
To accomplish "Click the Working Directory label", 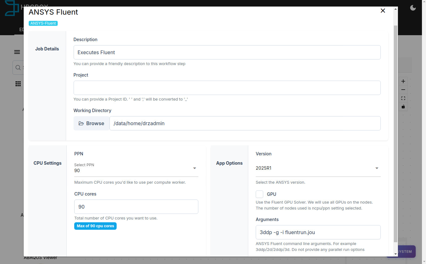I will (92, 111).
